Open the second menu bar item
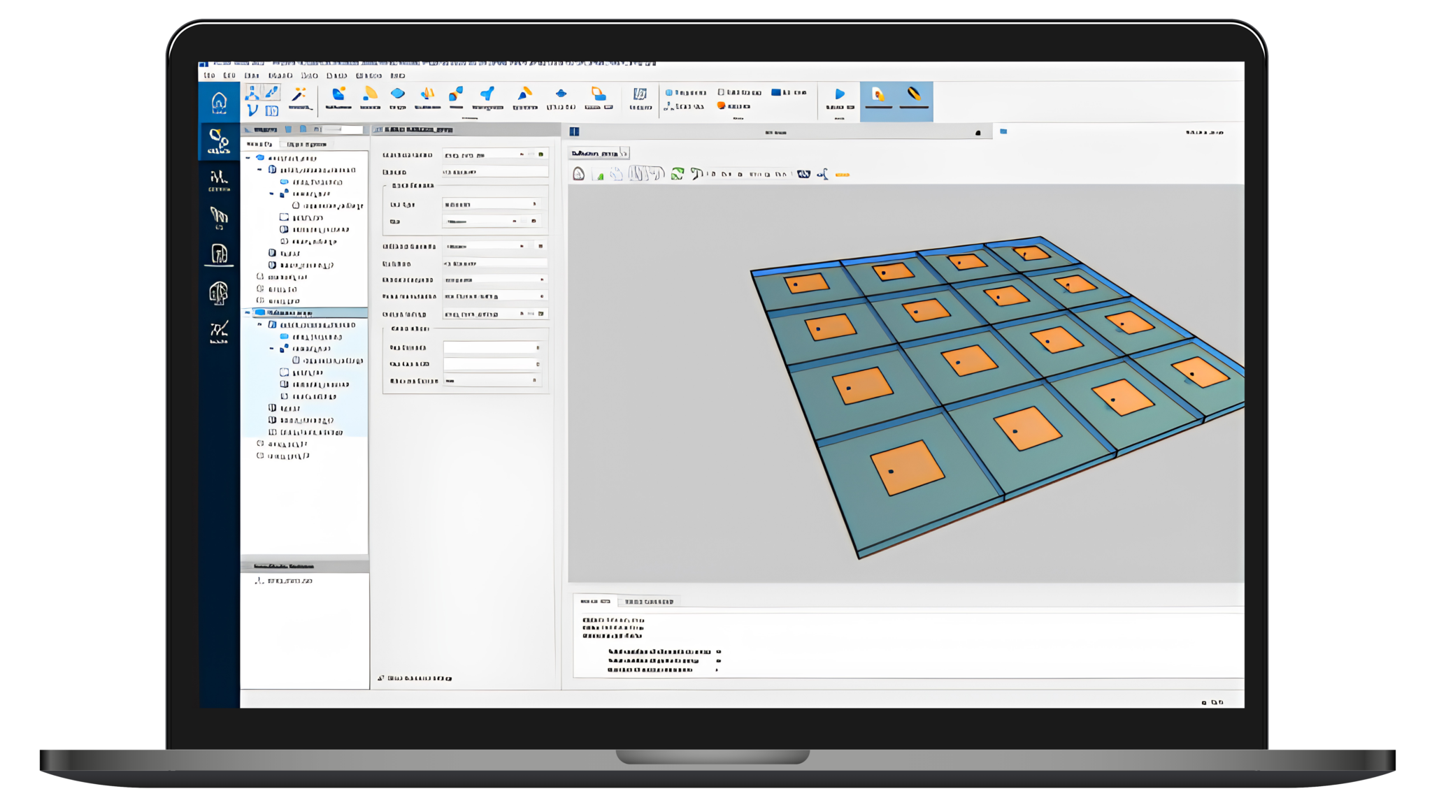 tap(229, 75)
